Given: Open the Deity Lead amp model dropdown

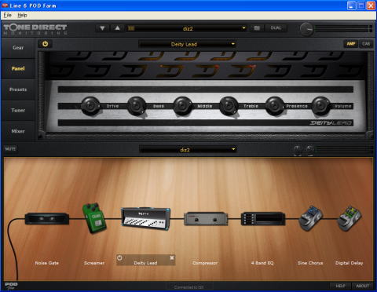Looking at the screenshot, I should pyautogui.click(x=188, y=44).
